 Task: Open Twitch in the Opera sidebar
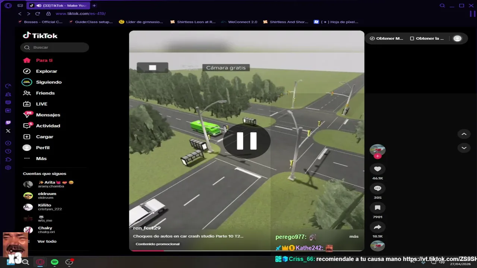click(8, 122)
